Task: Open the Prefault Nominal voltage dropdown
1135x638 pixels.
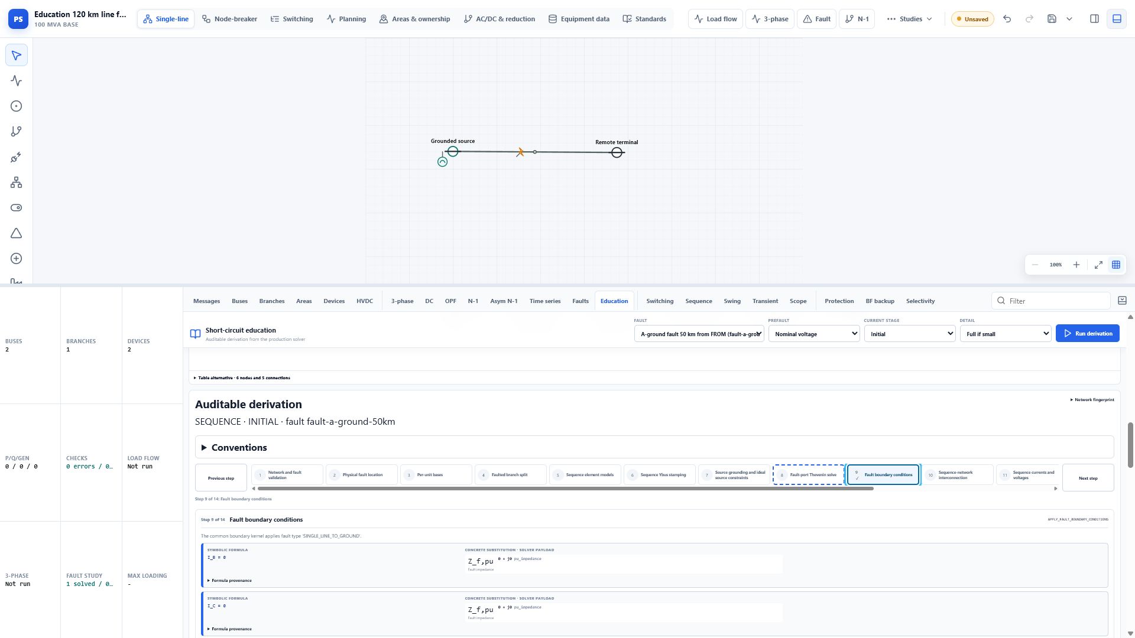Action: tap(814, 334)
